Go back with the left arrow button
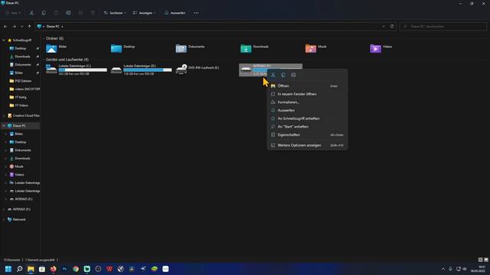490x275 pixels. pyautogui.click(x=5, y=27)
